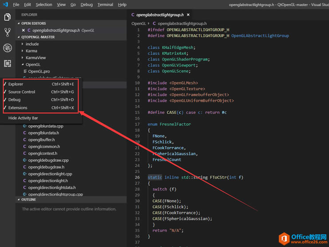Expand the include folder
This screenshot has width=329, height=247.
coord(22,44)
